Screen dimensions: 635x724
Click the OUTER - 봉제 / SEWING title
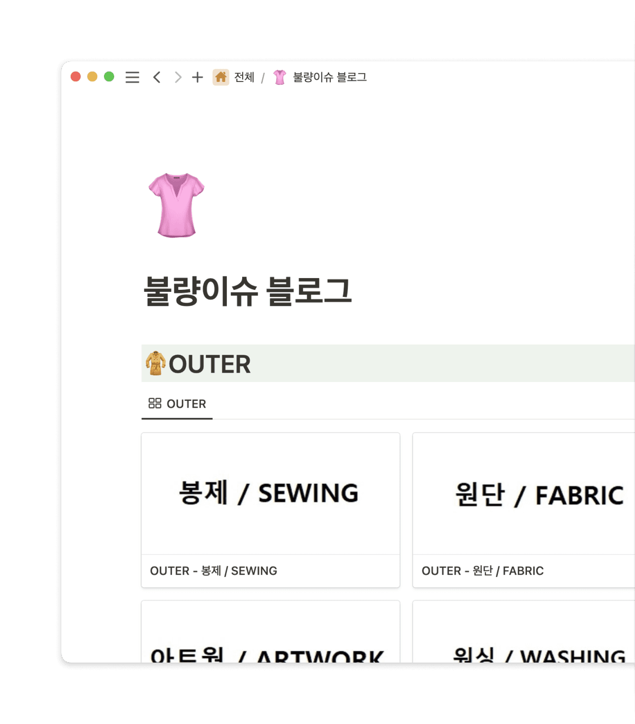[214, 571]
